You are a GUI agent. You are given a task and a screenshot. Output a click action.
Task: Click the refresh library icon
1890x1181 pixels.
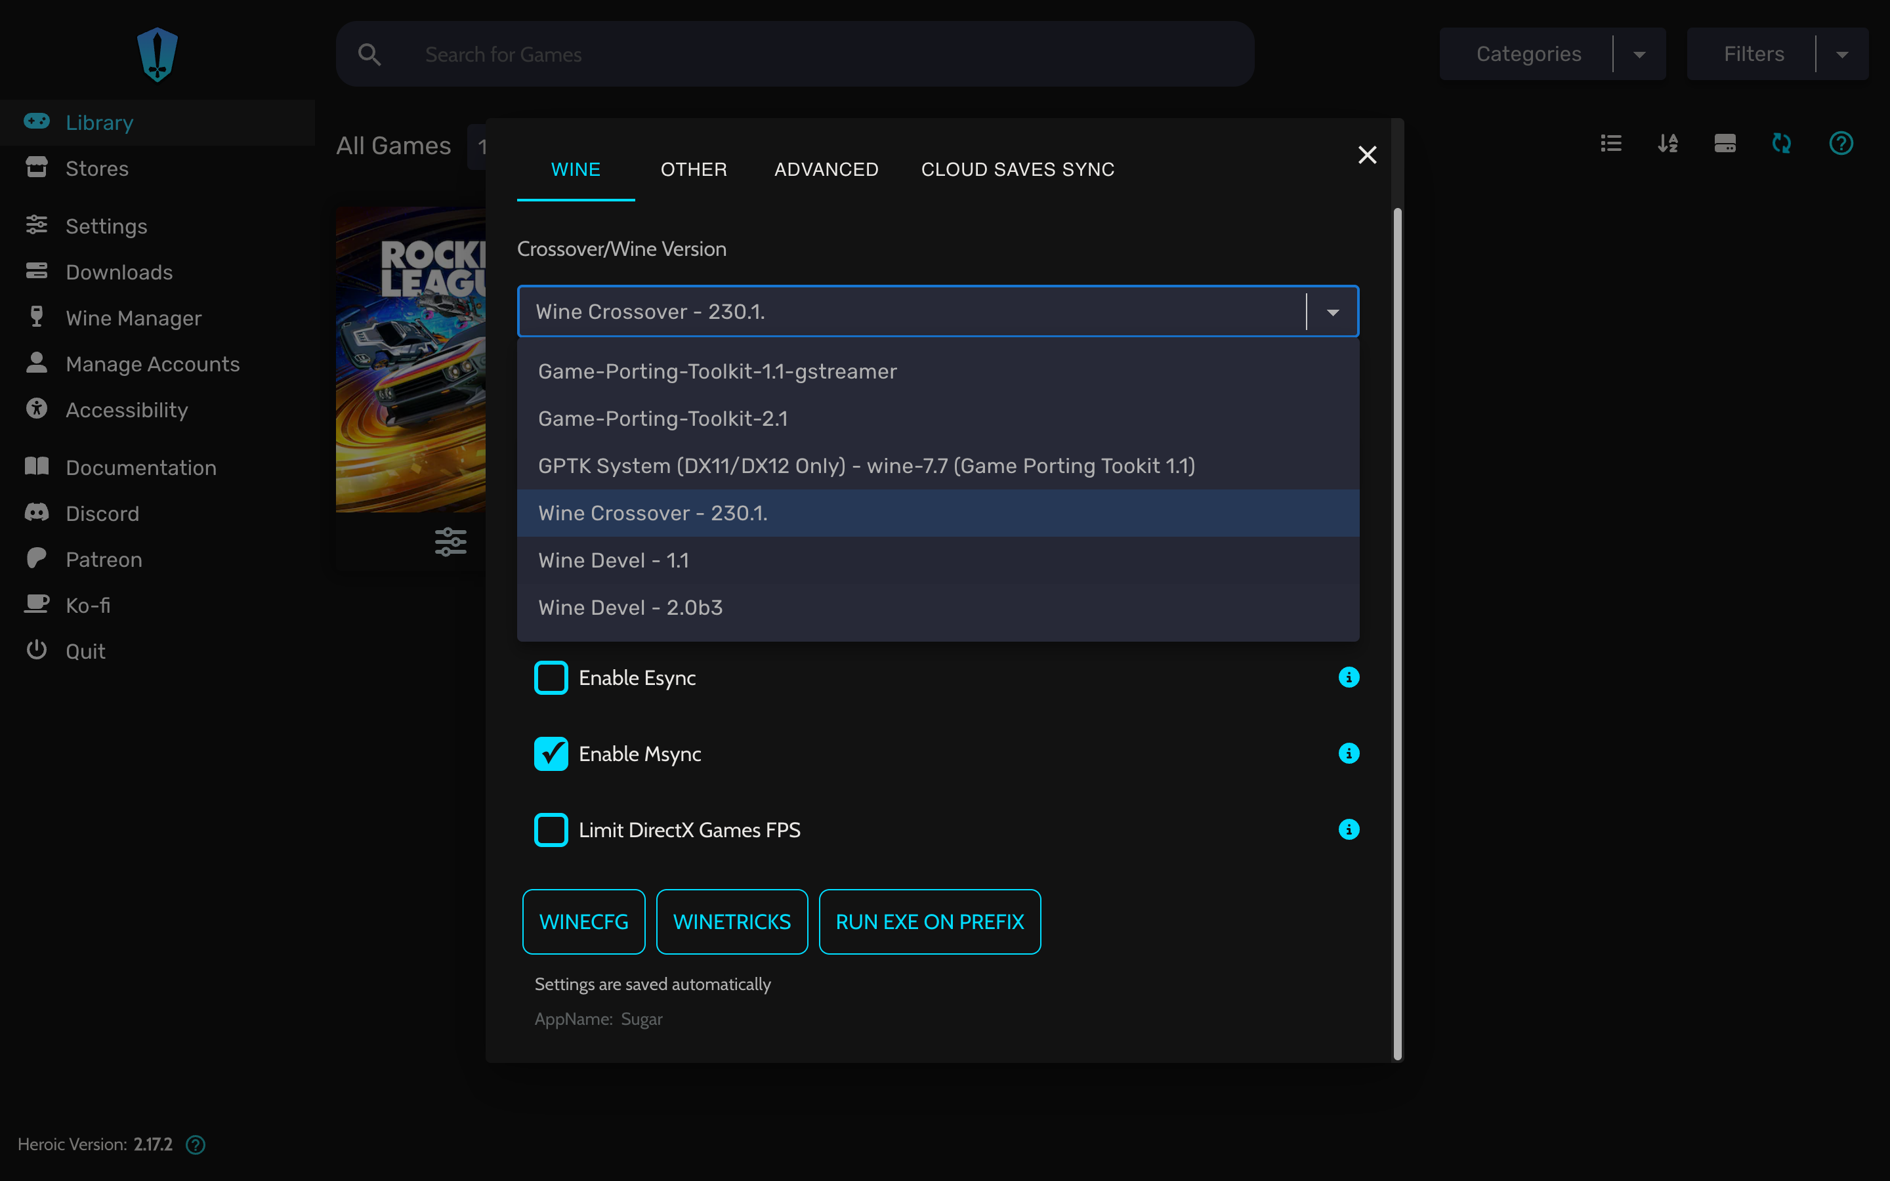click(x=1782, y=143)
